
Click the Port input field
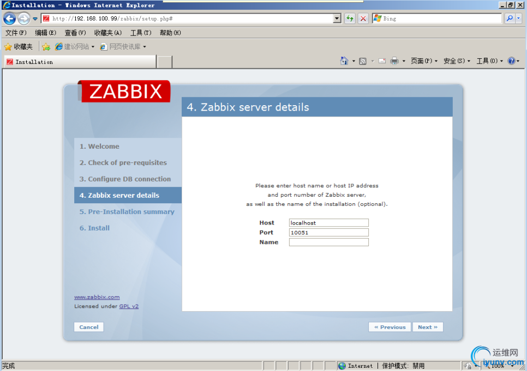click(x=329, y=232)
